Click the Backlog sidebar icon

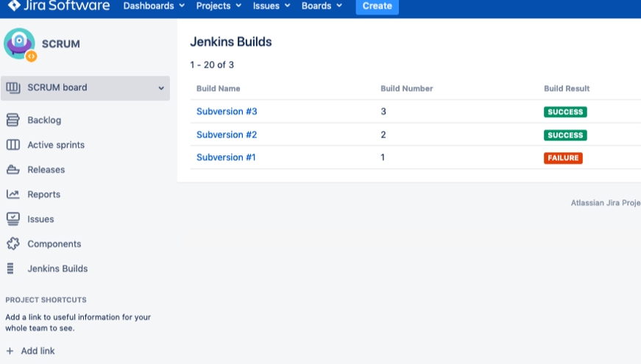click(x=13, y=120)
